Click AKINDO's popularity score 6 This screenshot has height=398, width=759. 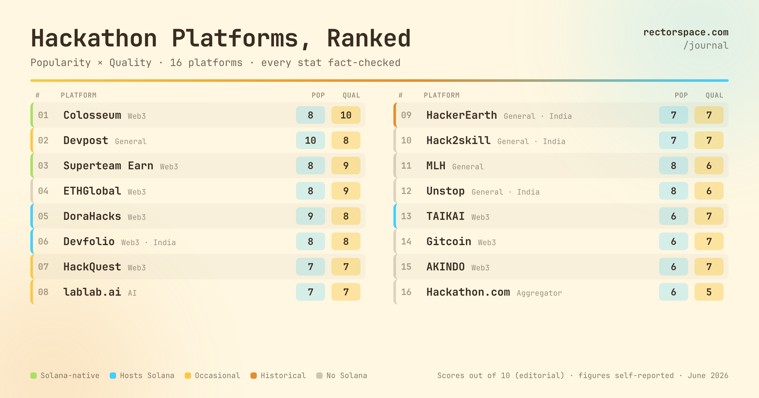674,267
